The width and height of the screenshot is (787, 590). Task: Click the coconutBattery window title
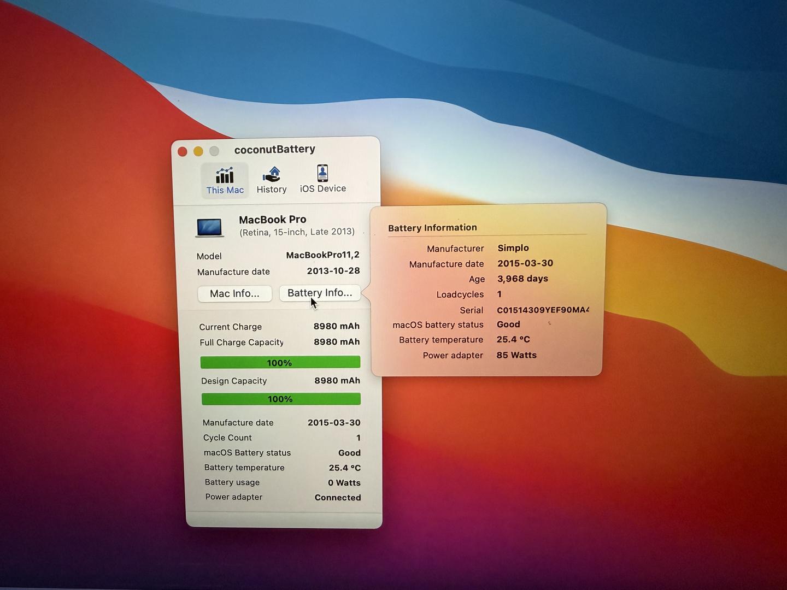274,149
